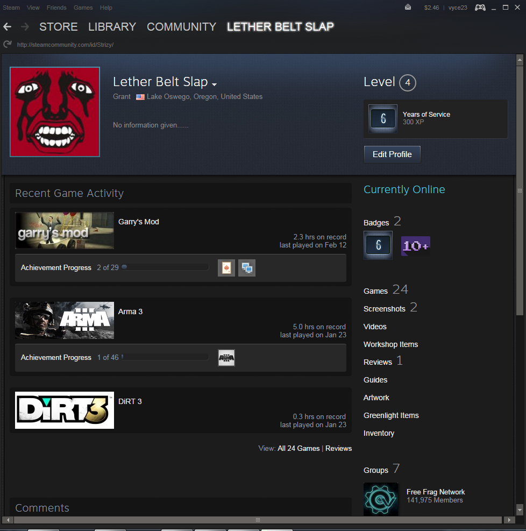Open the Friends menu

pyautogui.click(x=56, y=8)
